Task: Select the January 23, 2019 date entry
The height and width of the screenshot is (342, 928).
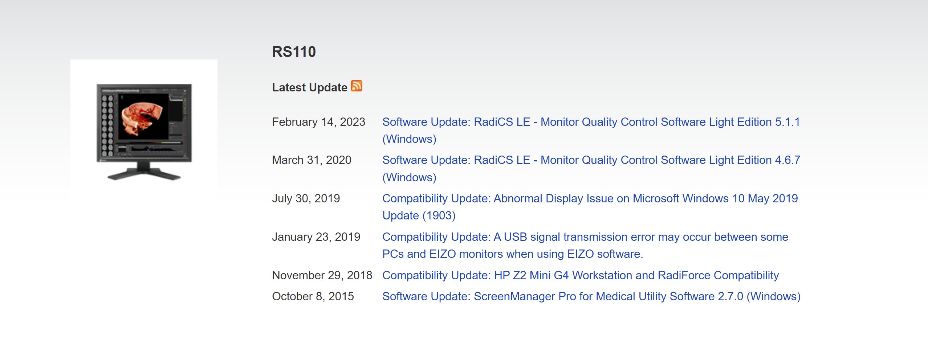Action: pos(316,237)
